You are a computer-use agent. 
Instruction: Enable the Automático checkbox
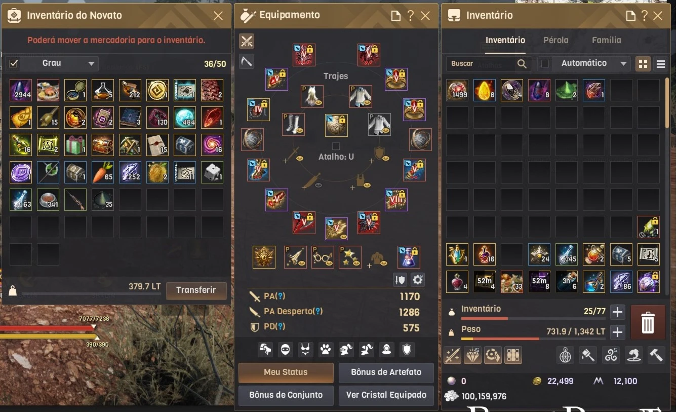point(545,64)
